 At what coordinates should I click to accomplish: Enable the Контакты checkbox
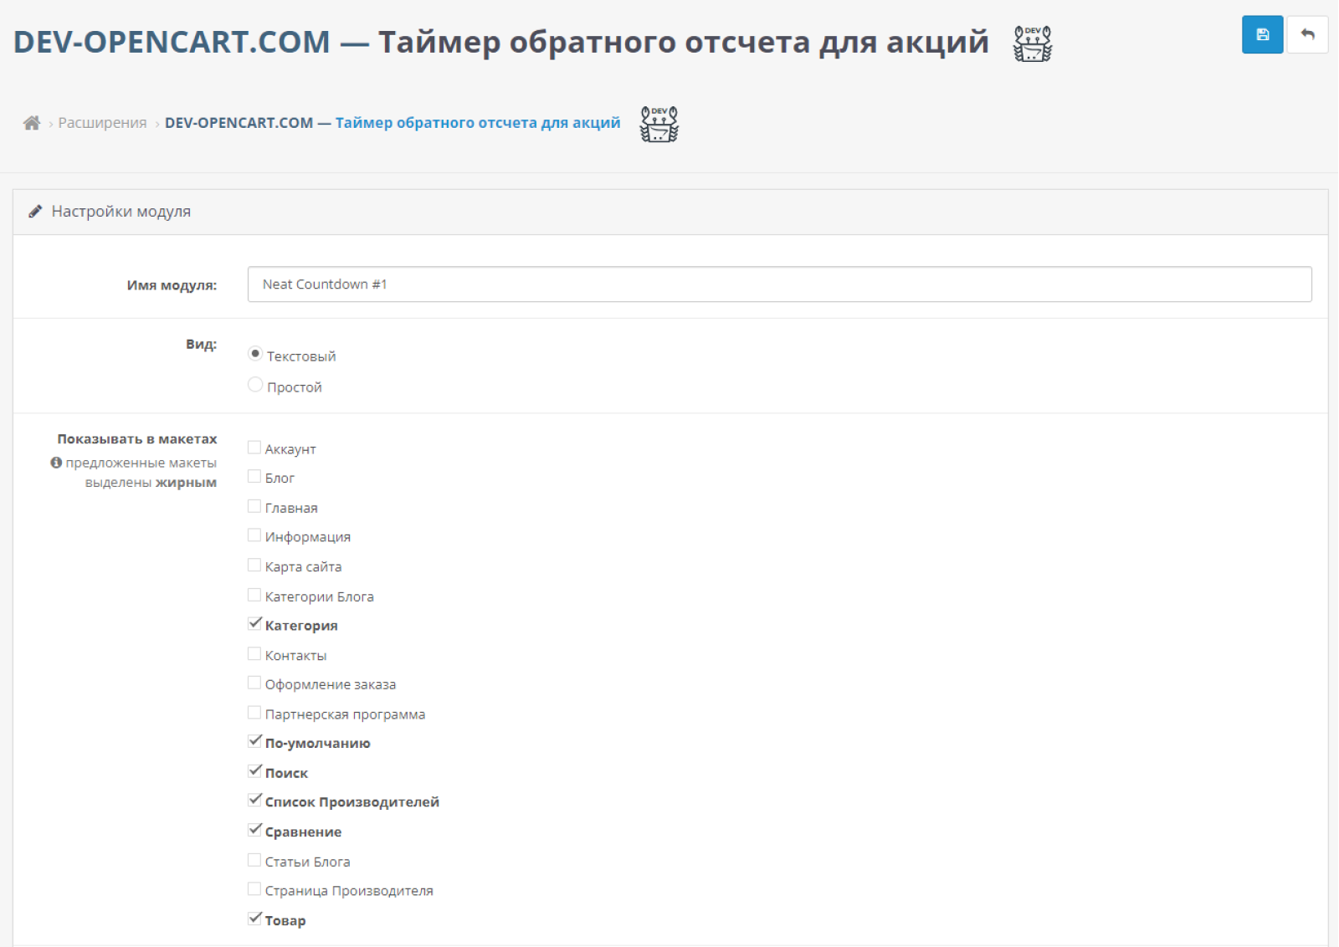coord(254,654)
